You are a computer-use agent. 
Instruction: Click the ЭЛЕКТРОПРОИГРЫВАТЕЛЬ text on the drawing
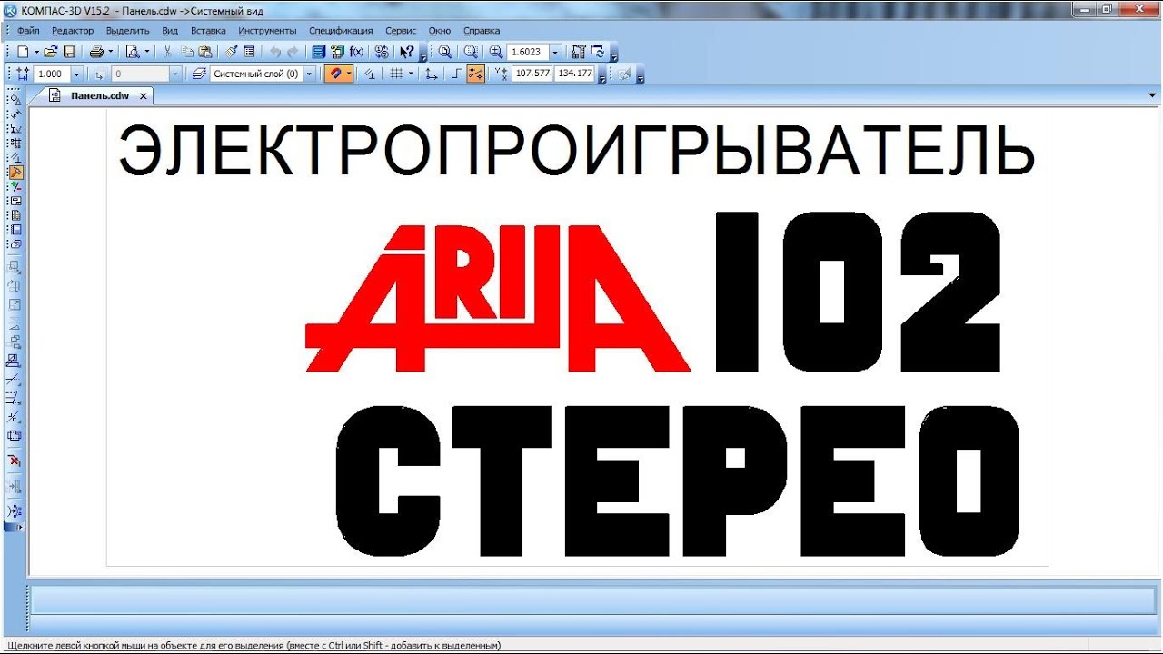coord(577,150)
